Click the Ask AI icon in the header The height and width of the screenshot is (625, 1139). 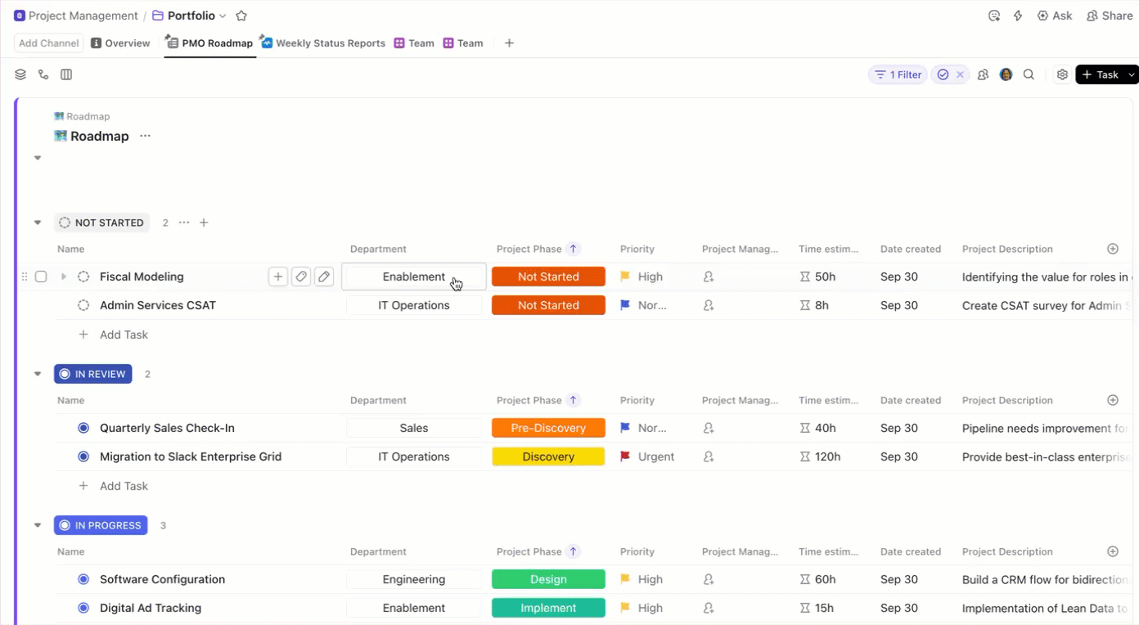point(1042,15)
